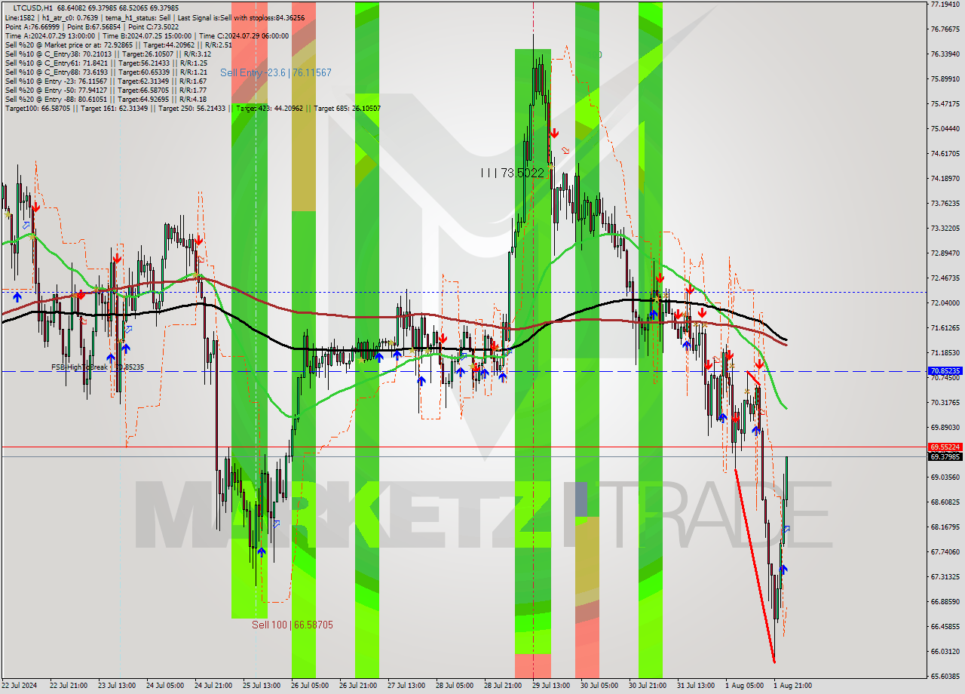965x694 pixels.
Task: Click the 77.19140 price axis label
Action: pos(945,4)
